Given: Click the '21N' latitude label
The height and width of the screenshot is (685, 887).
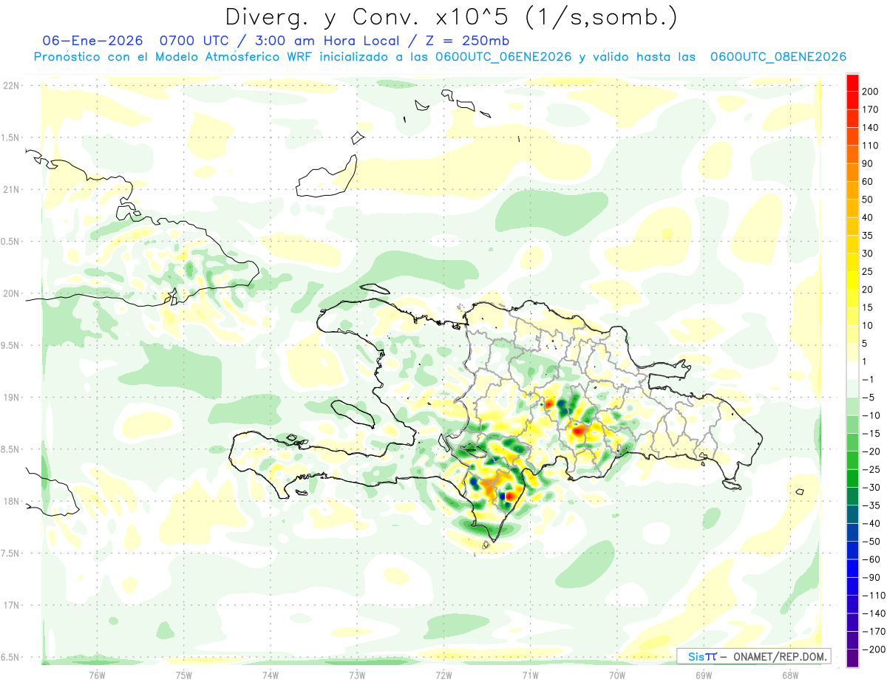Looking at the screenshot, I should (x=11, y=189).
